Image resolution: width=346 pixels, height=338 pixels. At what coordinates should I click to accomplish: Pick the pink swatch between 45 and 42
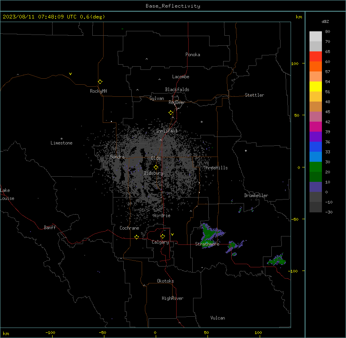point(315,117)
